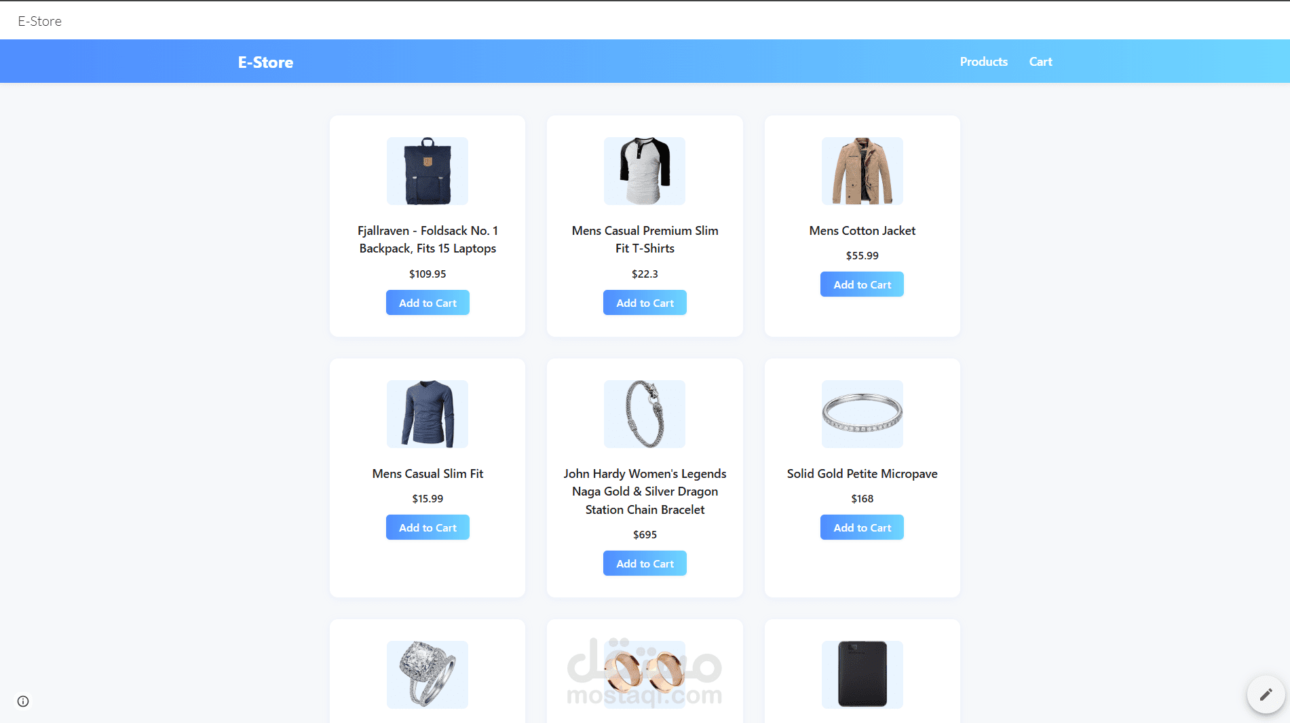This screenshot has height=723, width=1290.
Task: Add Mens Cotton Jacket to cart
Action: (862, 284)
